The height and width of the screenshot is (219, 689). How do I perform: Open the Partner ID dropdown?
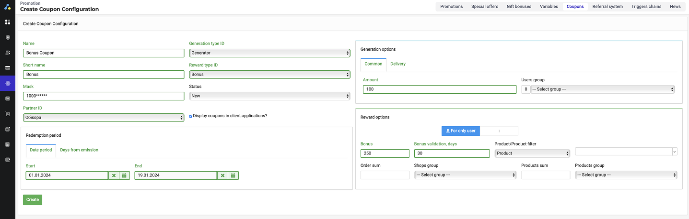point(104,118)
